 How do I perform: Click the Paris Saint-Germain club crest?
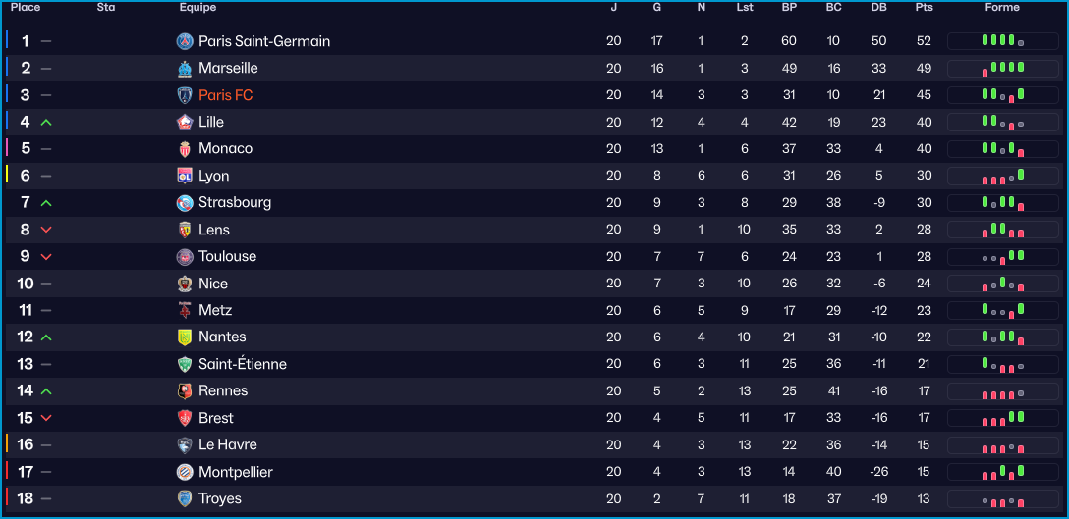tap(185, 41)
